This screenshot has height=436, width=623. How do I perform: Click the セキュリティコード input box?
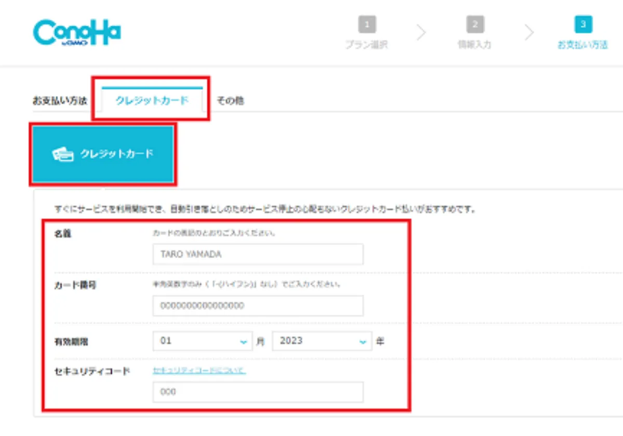click(x=258, y=392)
